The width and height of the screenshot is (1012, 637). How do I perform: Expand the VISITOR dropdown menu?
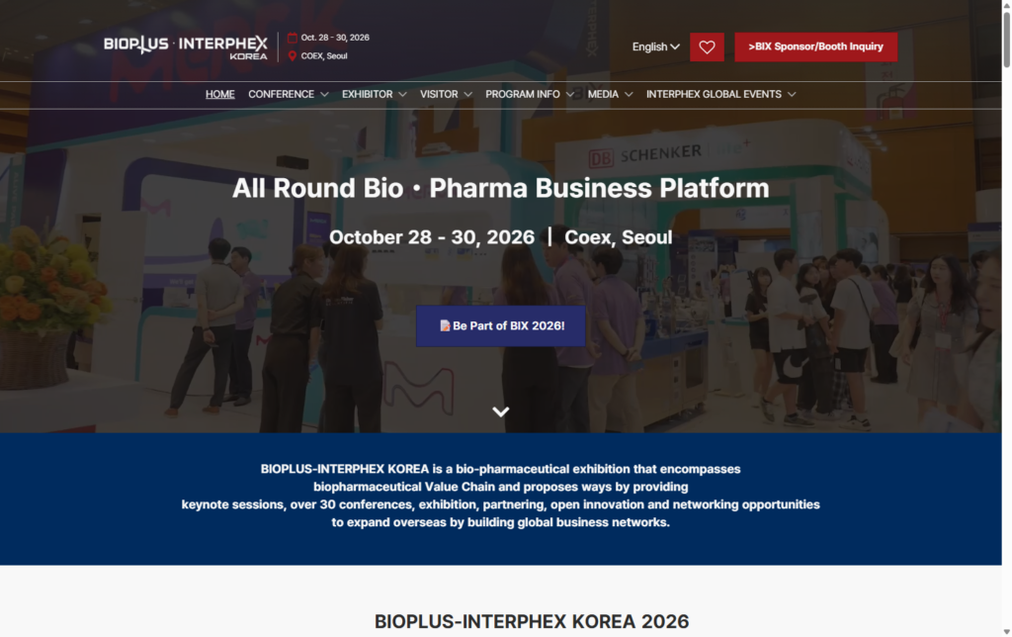[x=446, y=94]
